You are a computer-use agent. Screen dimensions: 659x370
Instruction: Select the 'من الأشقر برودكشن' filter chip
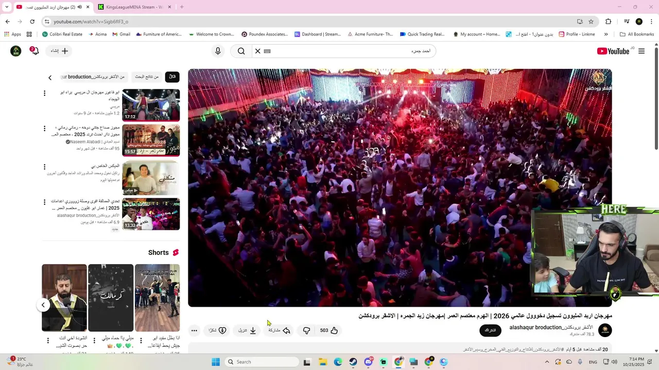click(x=93, y=77)
